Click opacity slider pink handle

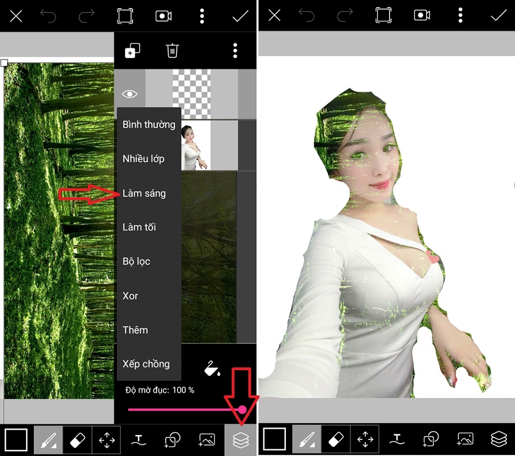pos(242,409)
